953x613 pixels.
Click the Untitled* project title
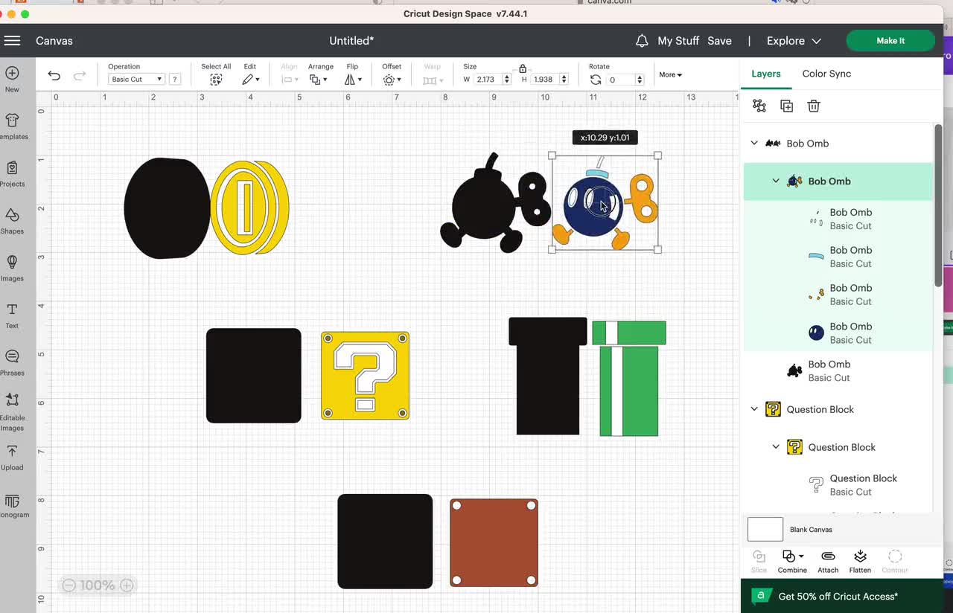click(351, 41)
